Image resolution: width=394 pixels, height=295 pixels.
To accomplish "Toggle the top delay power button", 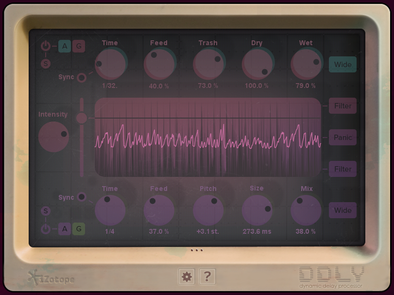I will 46,46.
